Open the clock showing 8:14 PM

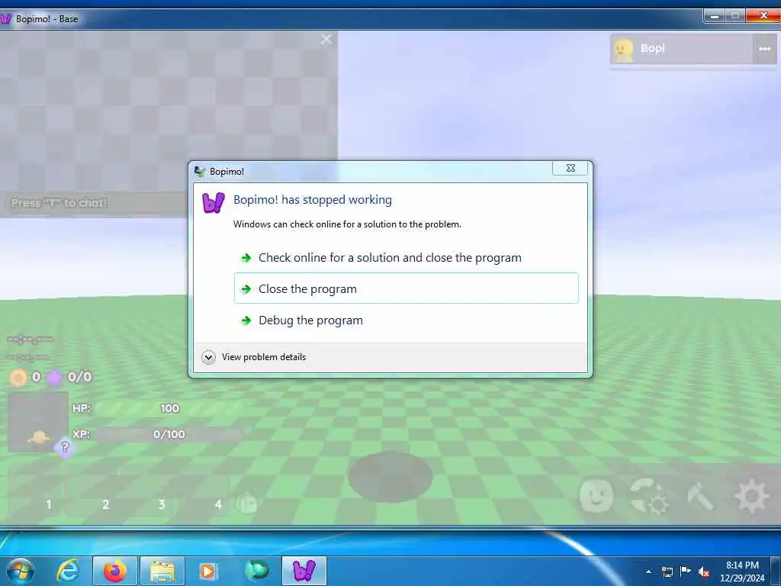tap(741, 572)
